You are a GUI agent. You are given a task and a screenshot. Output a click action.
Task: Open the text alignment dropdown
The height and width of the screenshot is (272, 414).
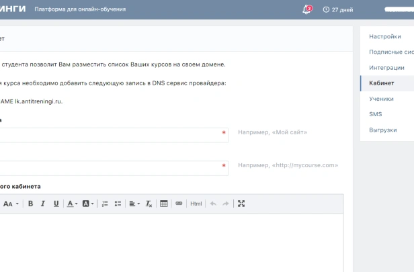pos(134,203)
